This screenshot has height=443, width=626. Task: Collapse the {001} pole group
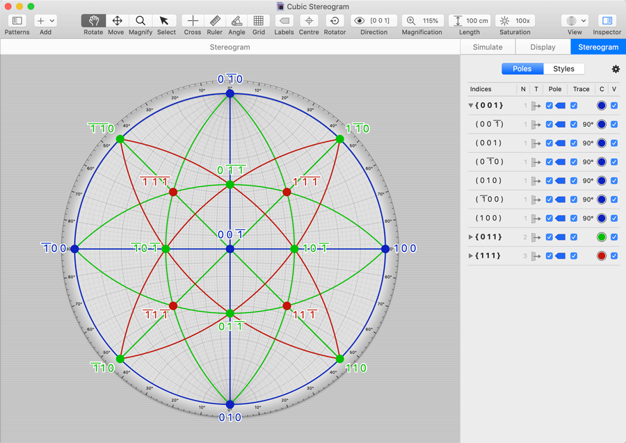click(471, 106)
